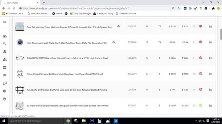Click the power logout icon
The image size is (222, 124).
pyautogui.click(x=5, y=99)
